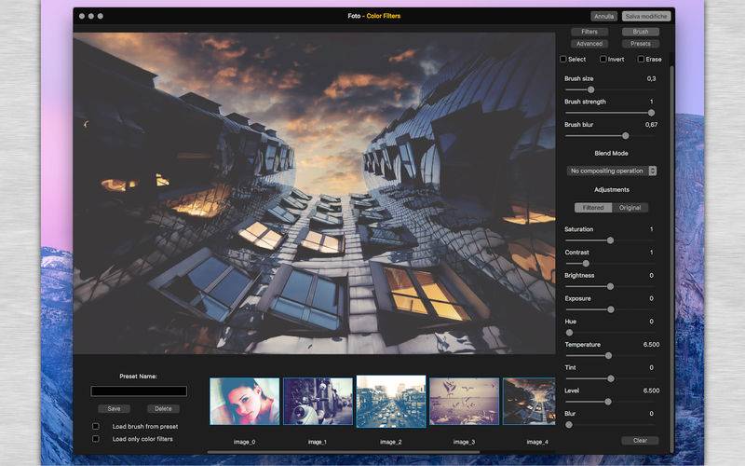This screenshot has height=466, width=745.
Task: Open the Advanced tab
Action: (x=589, y=44)
